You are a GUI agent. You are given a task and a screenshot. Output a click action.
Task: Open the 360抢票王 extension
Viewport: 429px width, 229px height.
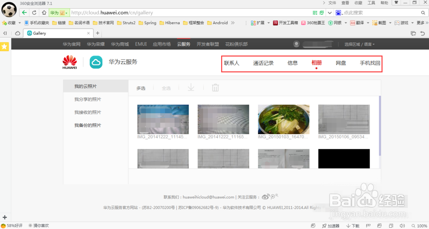pos(313,23)
